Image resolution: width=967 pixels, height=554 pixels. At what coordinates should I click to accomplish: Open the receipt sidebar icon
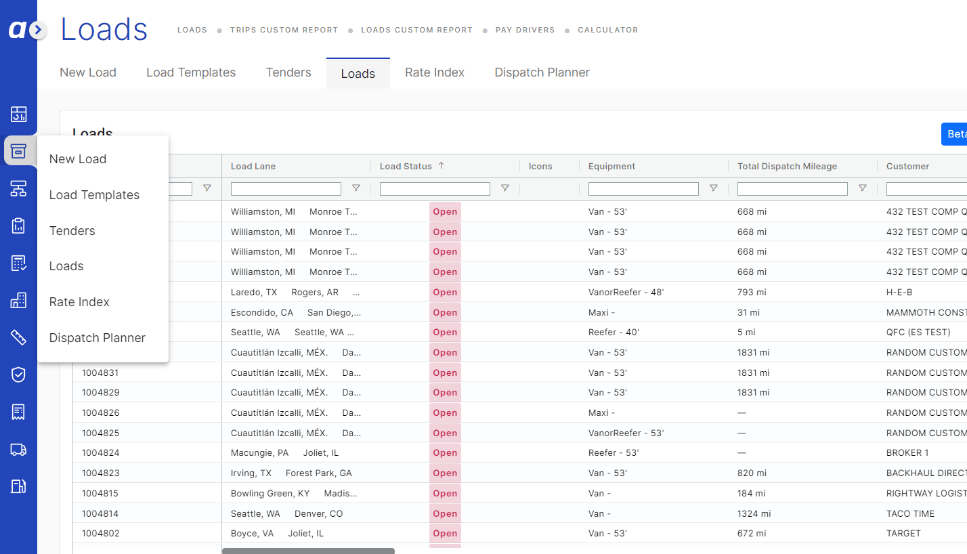(x=18, y=412)
